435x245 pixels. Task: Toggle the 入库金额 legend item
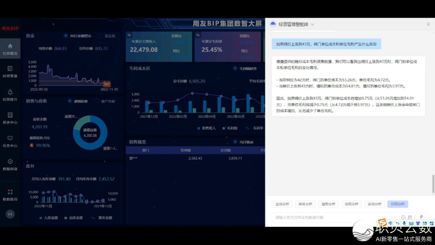[49, 218]
